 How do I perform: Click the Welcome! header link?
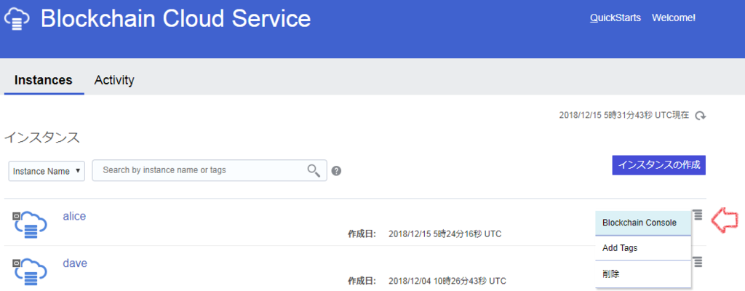674,18
